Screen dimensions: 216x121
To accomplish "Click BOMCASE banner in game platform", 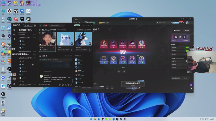I will pyautogui.click(x=104, y=23).
